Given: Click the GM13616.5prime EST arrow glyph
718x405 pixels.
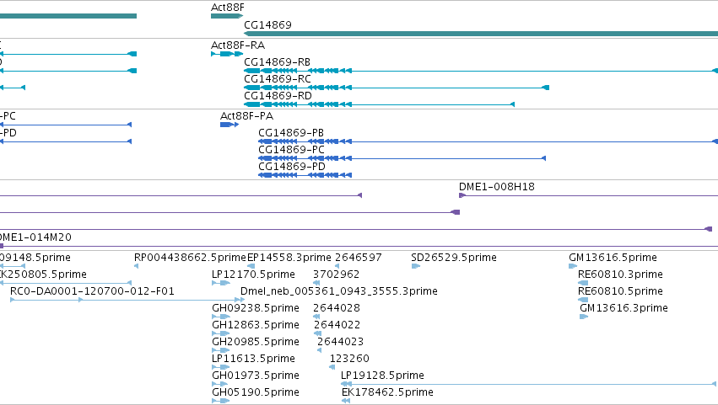Looking at the screenshot, I should tap(572, 266).
